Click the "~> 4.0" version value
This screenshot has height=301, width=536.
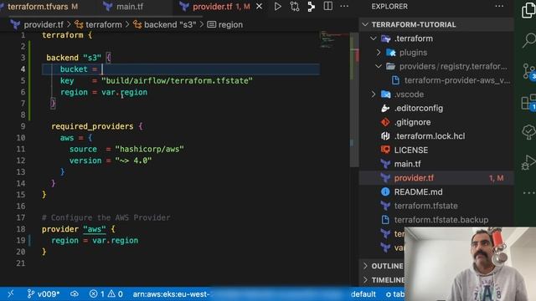(x=133, y=161)
